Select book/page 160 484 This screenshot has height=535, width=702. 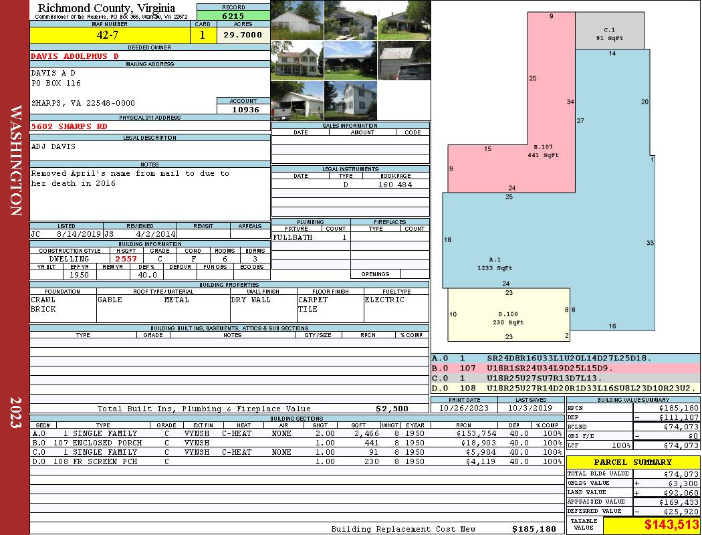[395, 185]
